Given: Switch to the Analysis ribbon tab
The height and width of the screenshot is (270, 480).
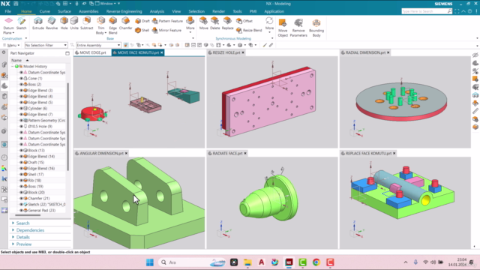Looking at the screenshot, I should 157,11.
